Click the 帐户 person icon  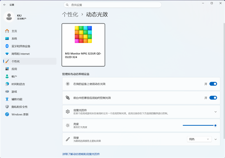(7, 76)
